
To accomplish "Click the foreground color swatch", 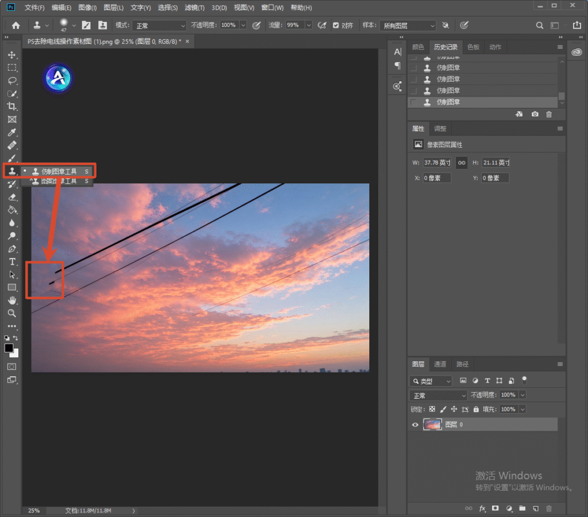I will (9, 348).
